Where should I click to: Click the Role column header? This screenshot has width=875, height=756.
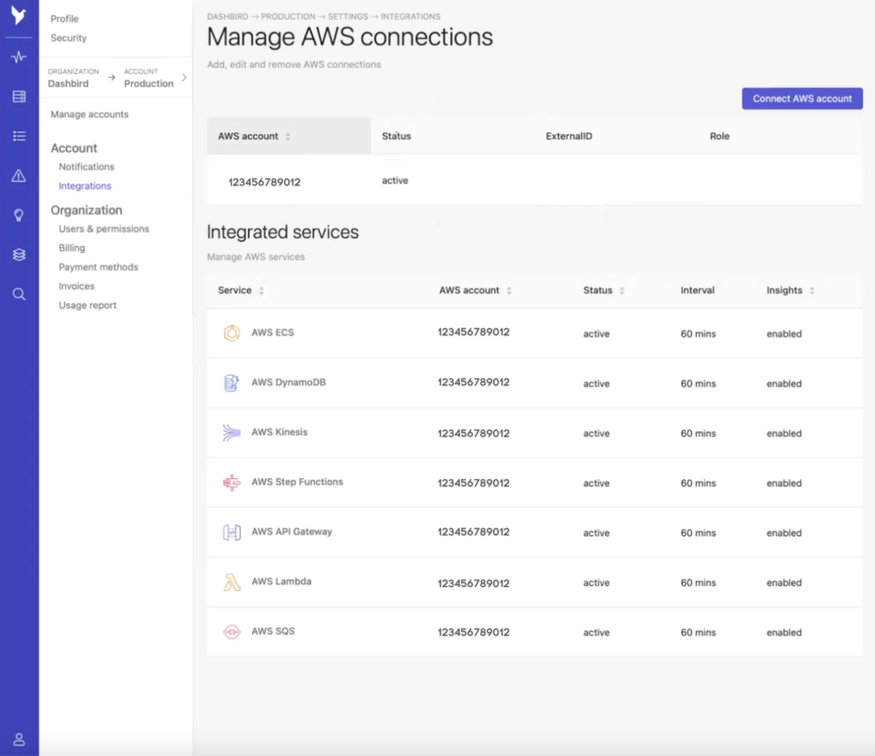pyautogui.click(x=719, y=136)
